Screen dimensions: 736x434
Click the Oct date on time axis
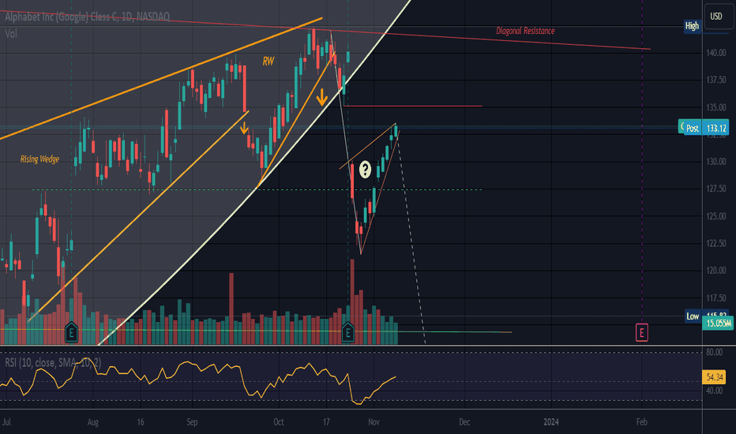[279, 422]
